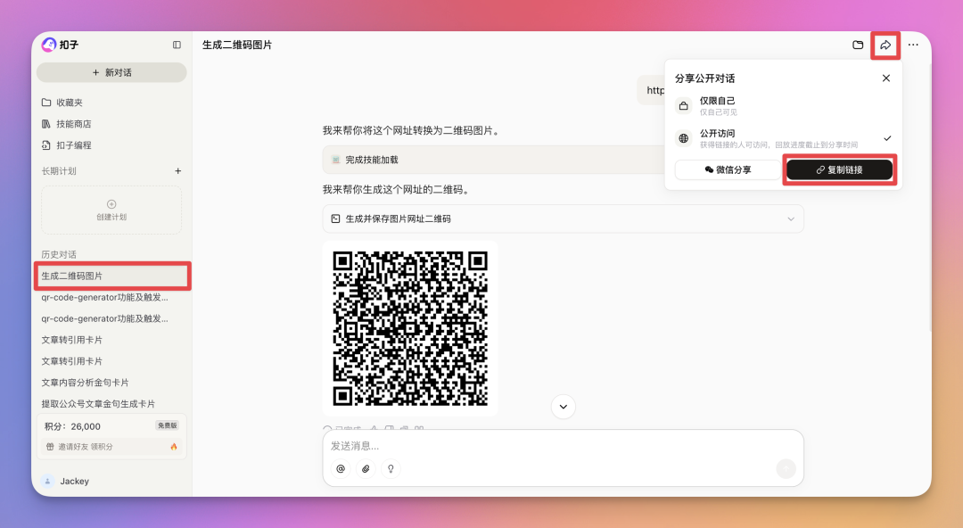This screenshot has height=528, width=963.
Task: Close the 分享公开对话 popup
Action: coord(886,78)
